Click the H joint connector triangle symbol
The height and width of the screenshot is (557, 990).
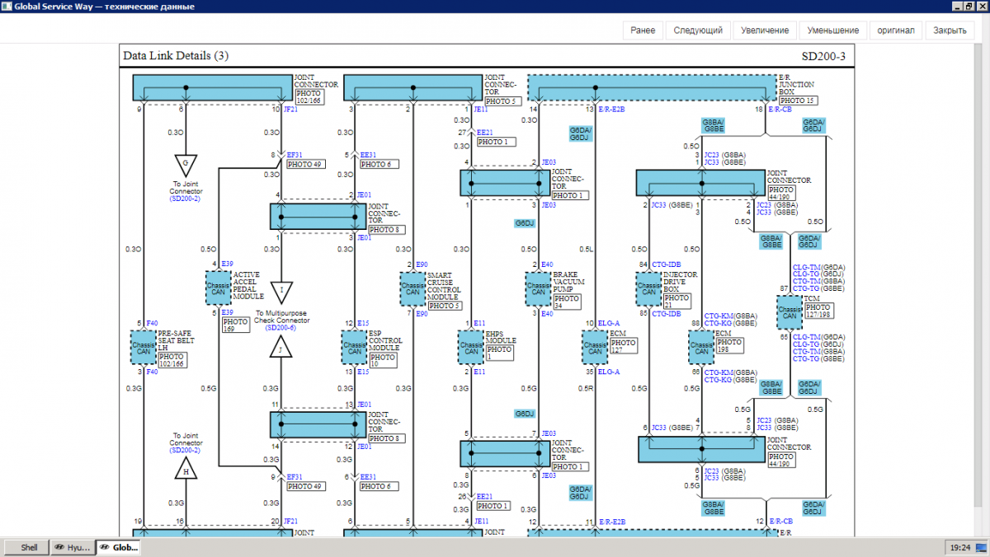click(186, 470)
